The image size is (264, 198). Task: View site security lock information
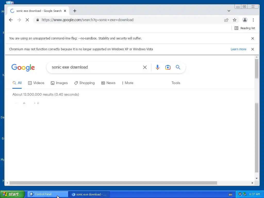(x=38, y=20)
